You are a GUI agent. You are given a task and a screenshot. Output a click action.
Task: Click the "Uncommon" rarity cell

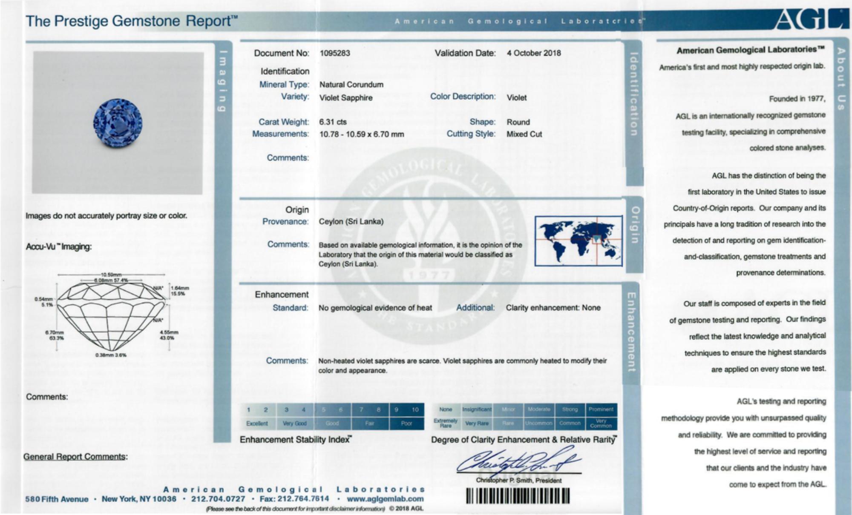point(539,423)
